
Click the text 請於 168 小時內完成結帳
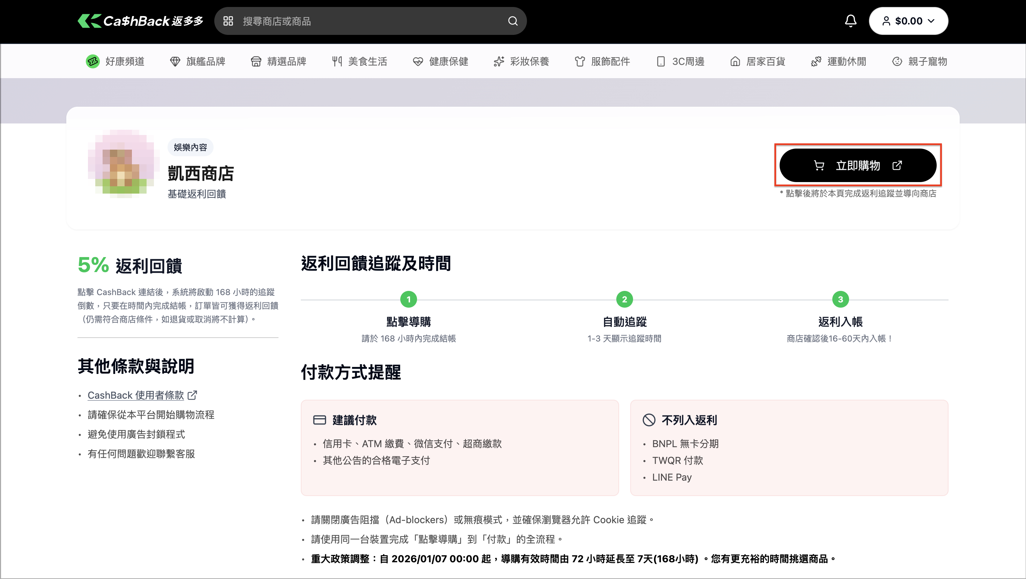(x=409, y=338)
